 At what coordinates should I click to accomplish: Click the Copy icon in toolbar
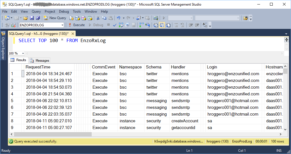[104, 18]
